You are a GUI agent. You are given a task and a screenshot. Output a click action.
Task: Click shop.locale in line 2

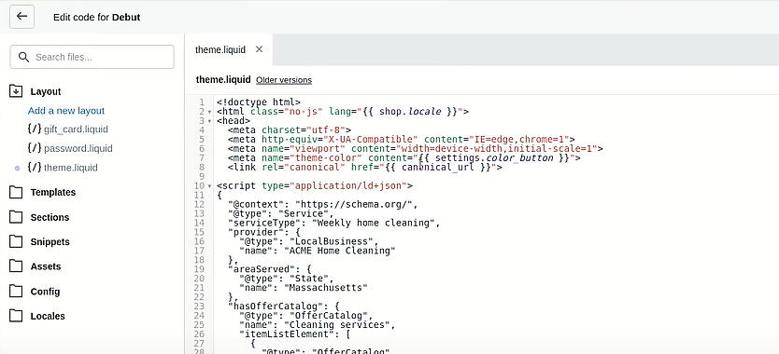[410, 112]
